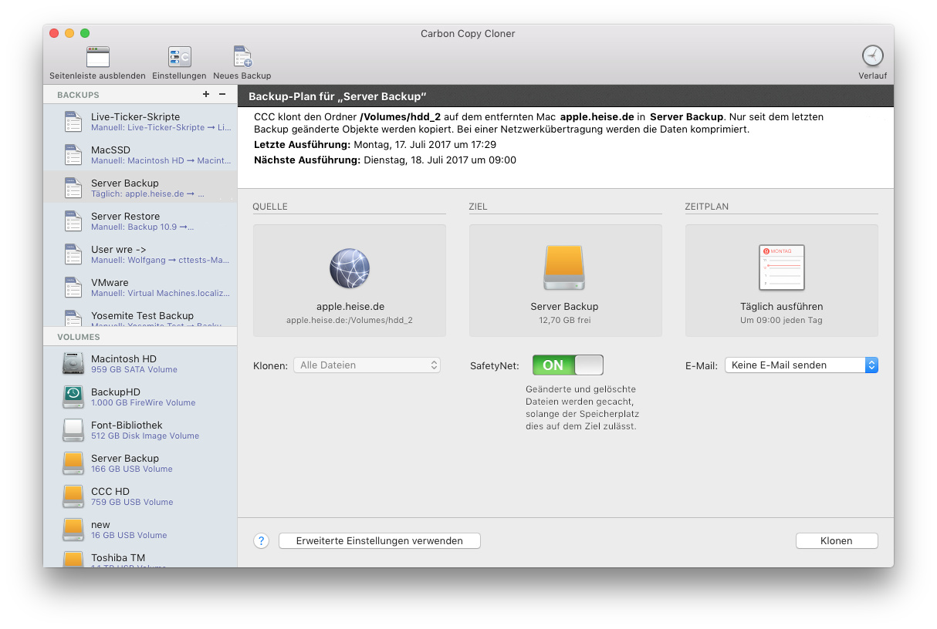Create a Neues Backup via toolbar icon
The width and height of the screenshot is (937, 629).
(242, 57)
